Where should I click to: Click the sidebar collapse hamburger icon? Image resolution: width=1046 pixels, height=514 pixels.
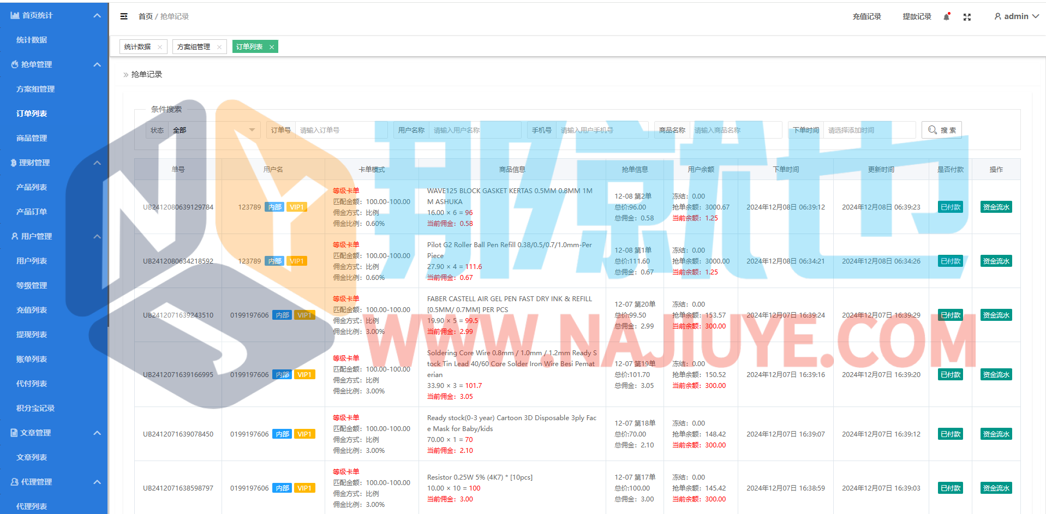124,16
